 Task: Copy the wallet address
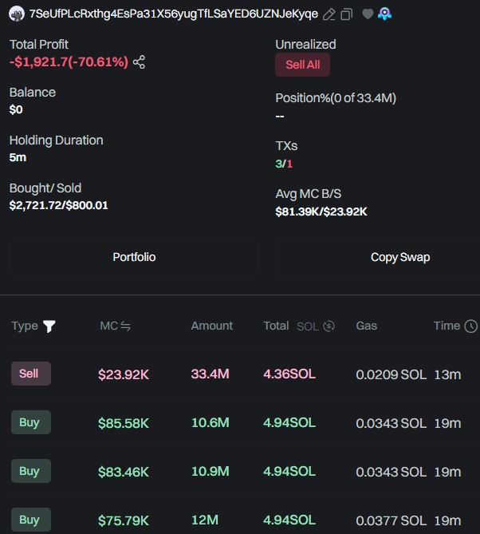point(347,14)
